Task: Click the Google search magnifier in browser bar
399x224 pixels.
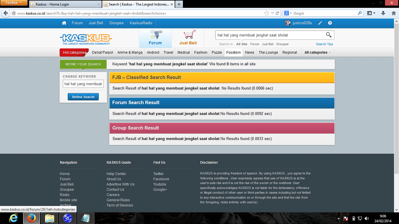Action: pos(360,13)
